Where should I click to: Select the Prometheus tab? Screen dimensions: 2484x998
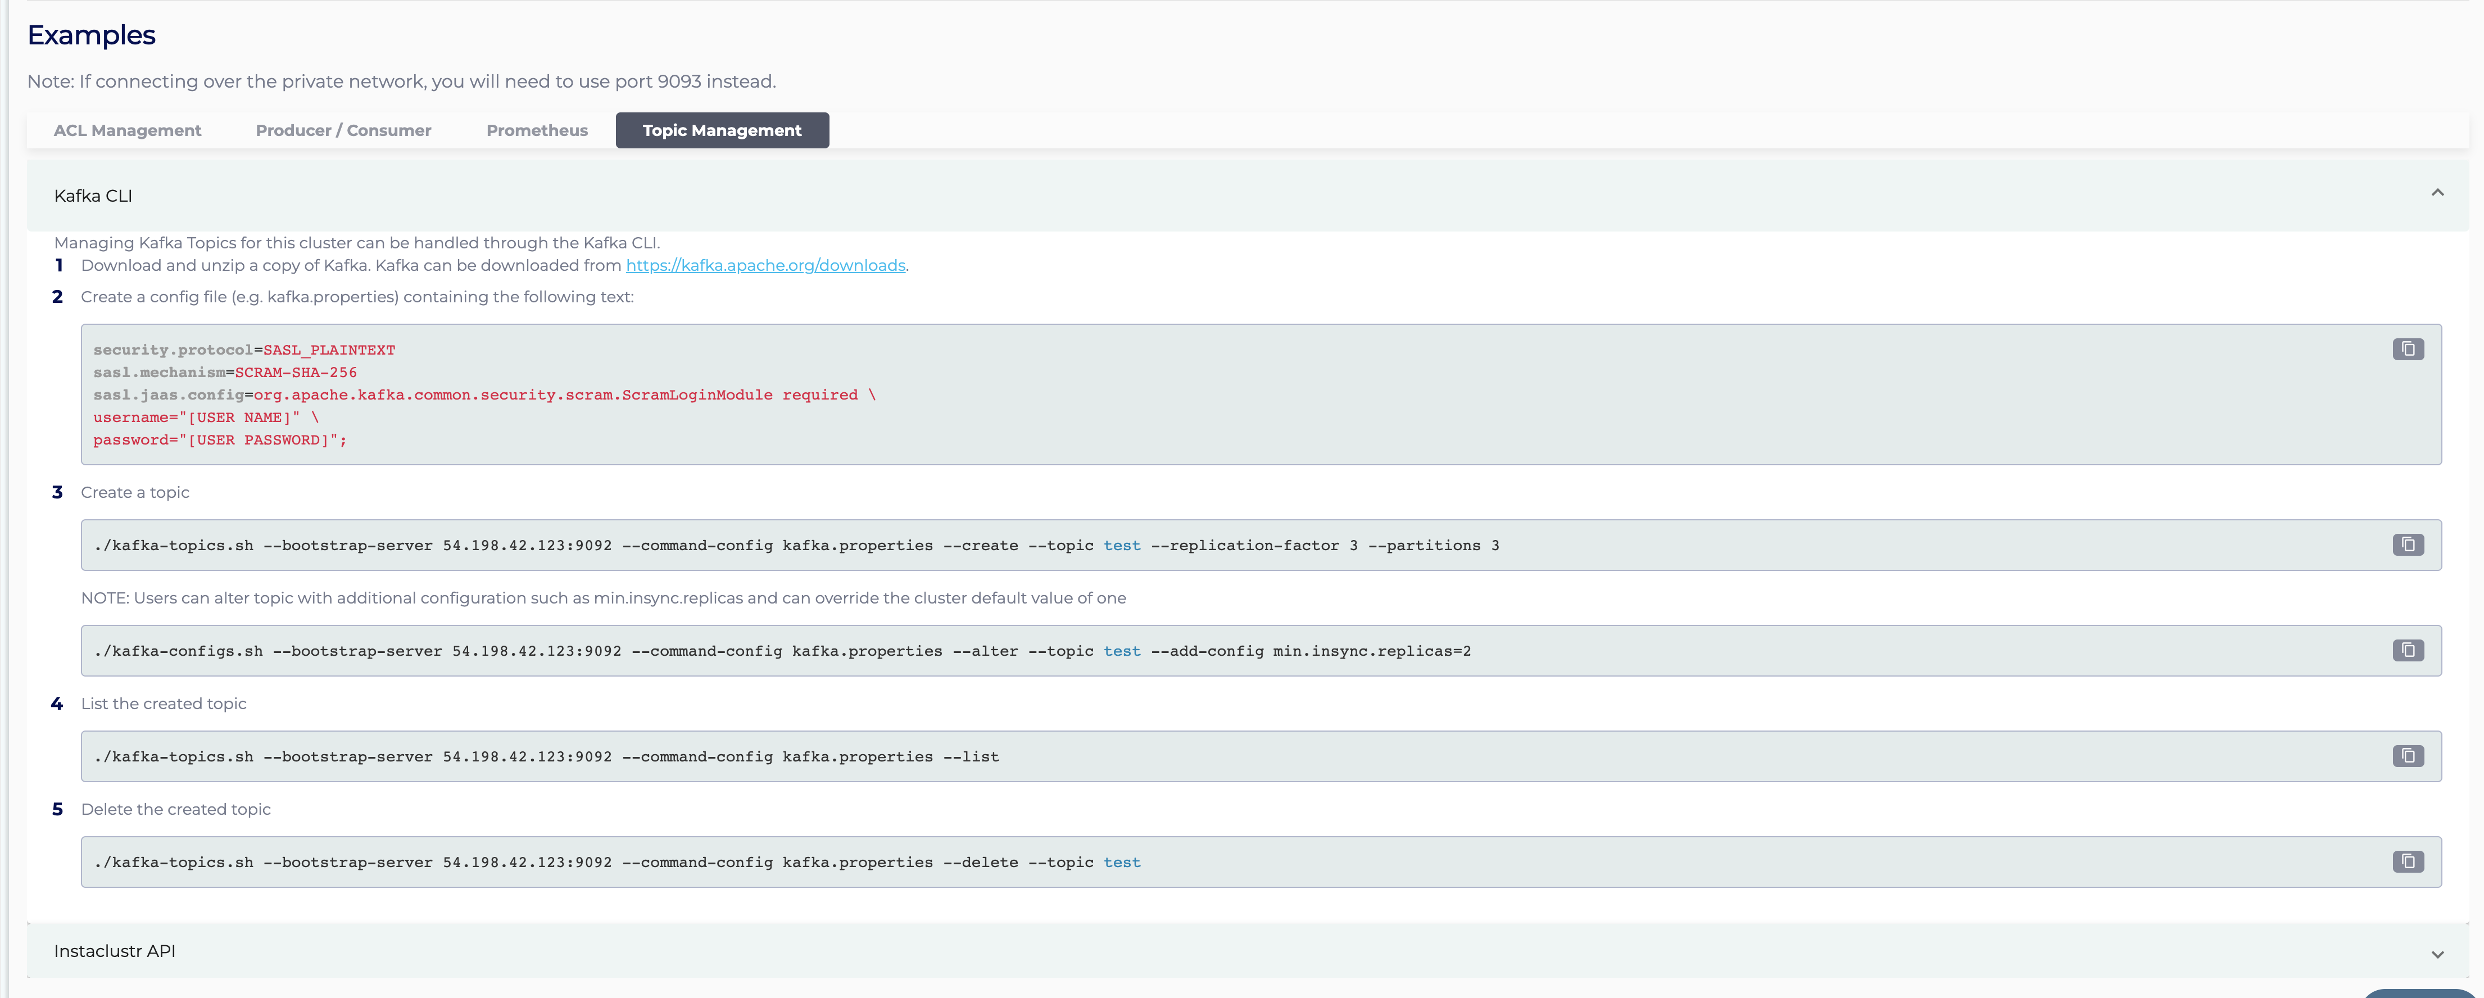coord(536,130)
